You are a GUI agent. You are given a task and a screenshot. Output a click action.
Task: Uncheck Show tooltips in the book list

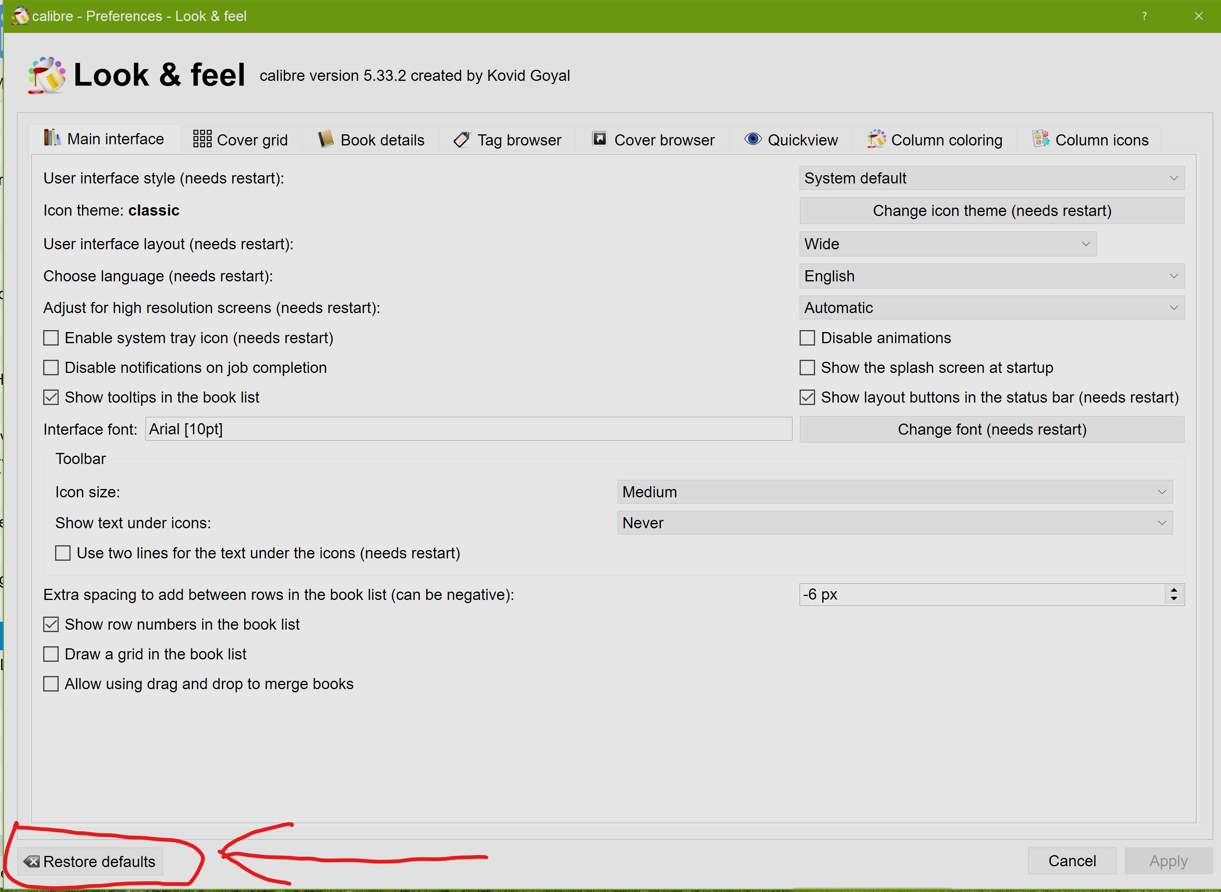pyautogui.click(x=51, y=397)
